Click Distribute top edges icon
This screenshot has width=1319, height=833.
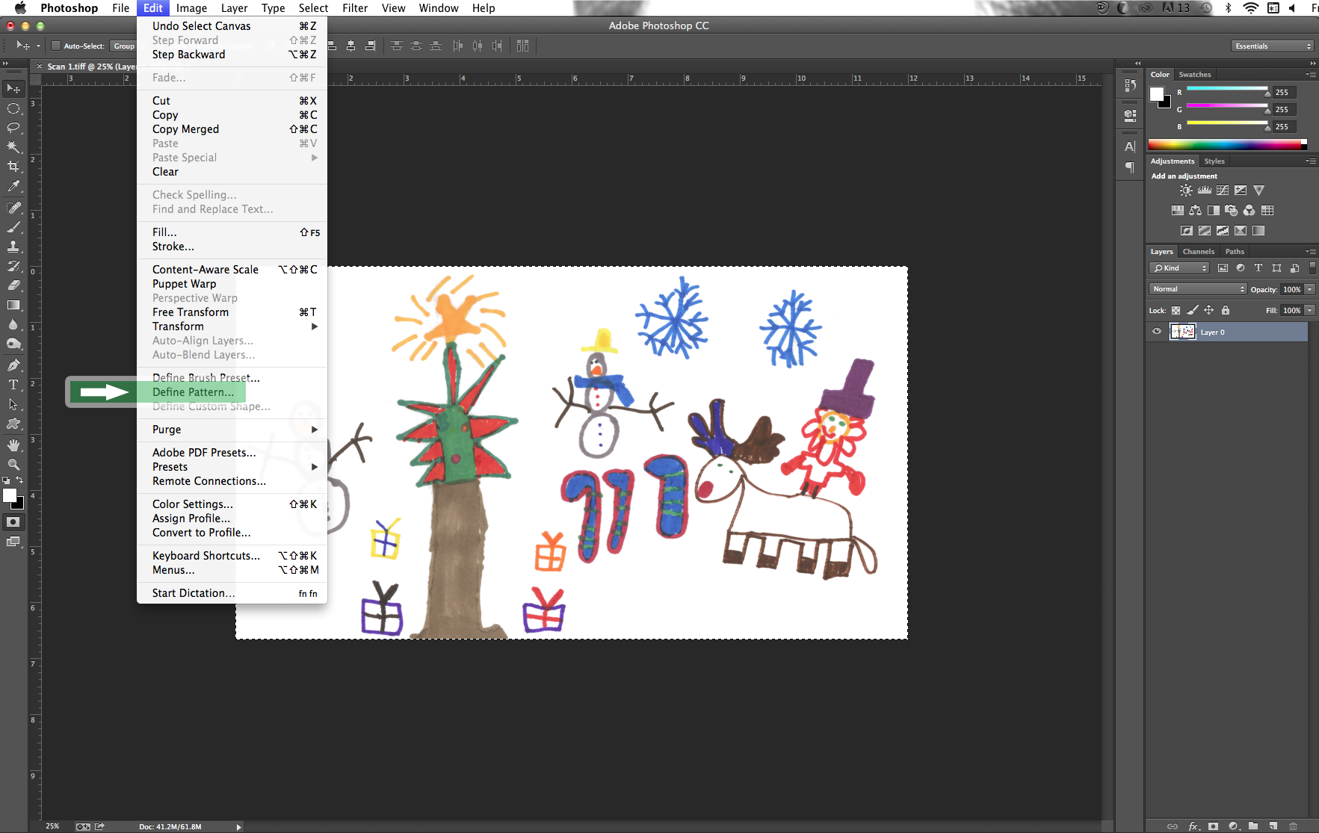pyautogui.click(x=397, y=46)
